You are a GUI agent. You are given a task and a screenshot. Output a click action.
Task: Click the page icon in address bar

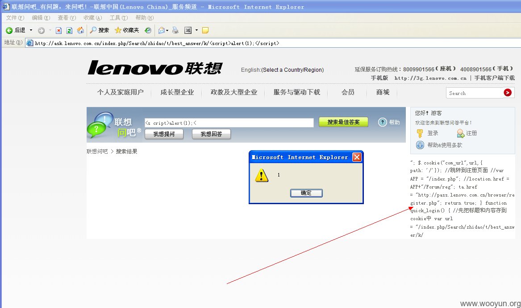tap(30, 43)
